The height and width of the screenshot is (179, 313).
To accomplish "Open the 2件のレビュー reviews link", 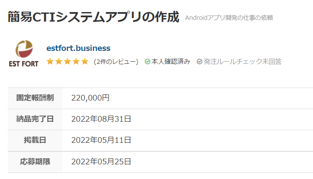I will [x=116, y=62].
